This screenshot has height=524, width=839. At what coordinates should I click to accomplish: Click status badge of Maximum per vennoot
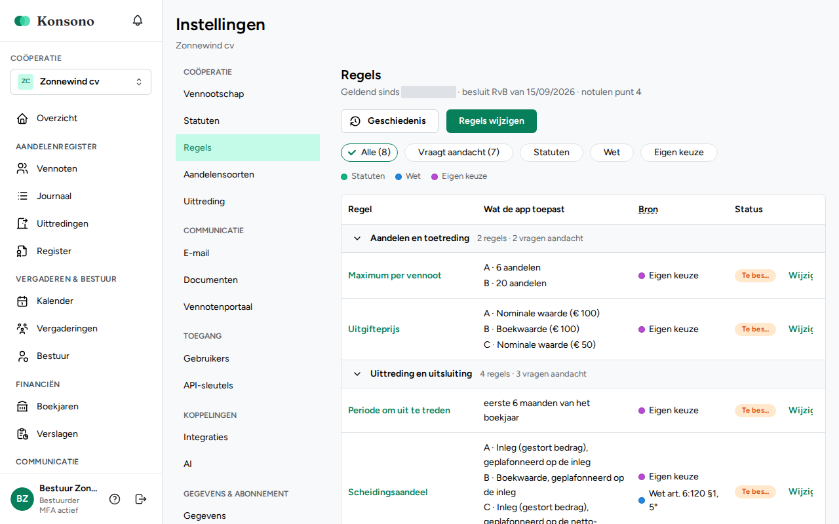755,276
